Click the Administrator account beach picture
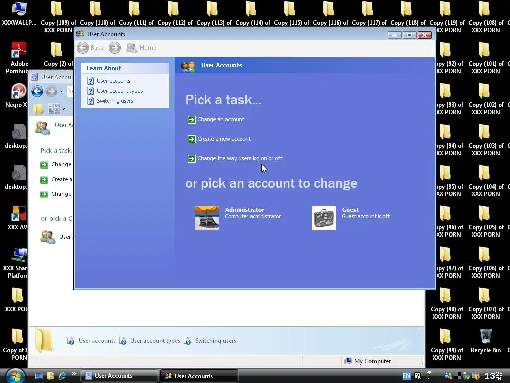Screen dimensions: 510x383 (x=207, y=218)
